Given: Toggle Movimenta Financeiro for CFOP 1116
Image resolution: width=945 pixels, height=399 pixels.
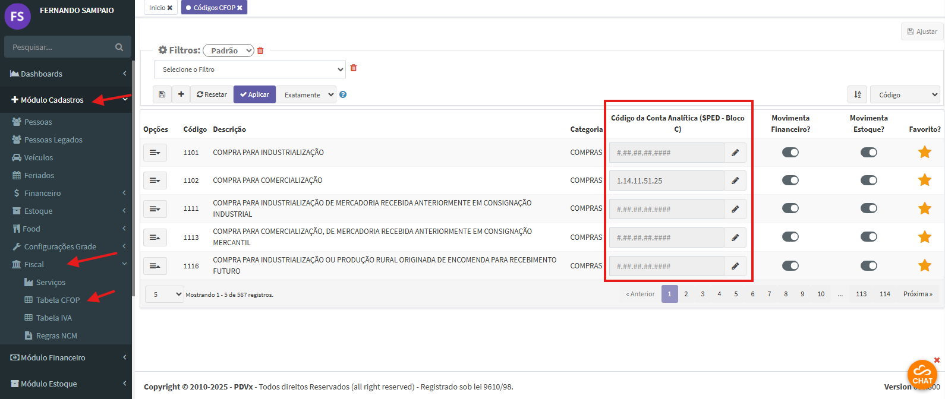Looking at the screenshot, I should (790, 265).
